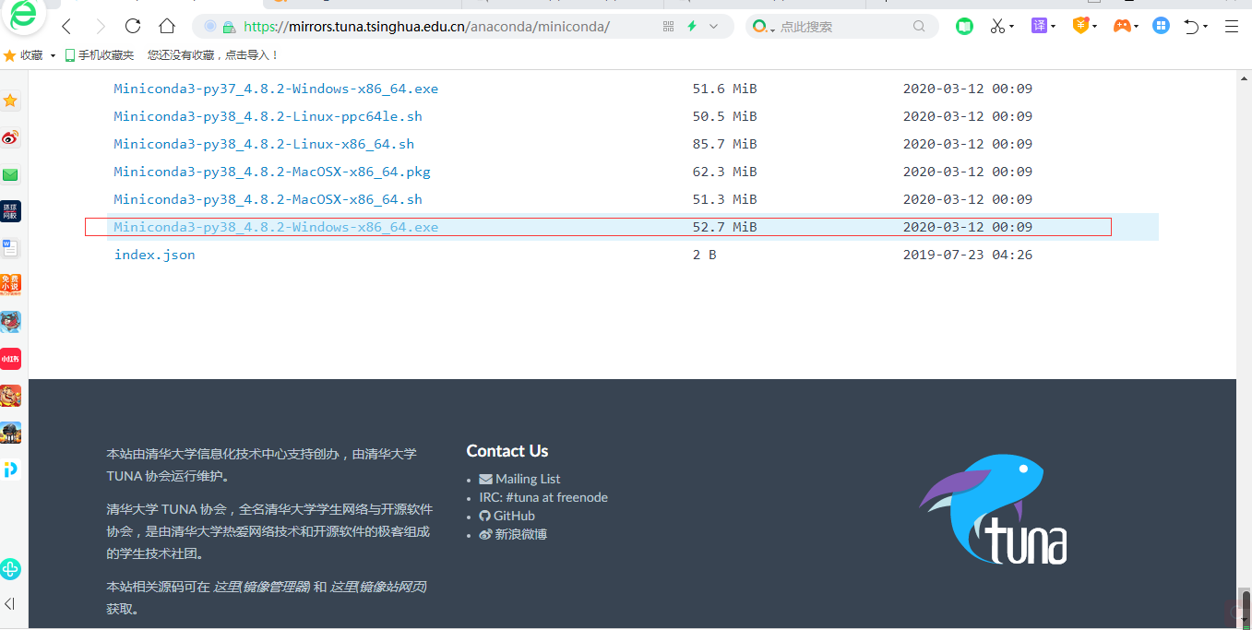This screenshot has width=1252, height=630.
Task: Download Miniconda3-py38_4.8.2-MacOSX-x86_64.pkg
Action: click(272, 172)
